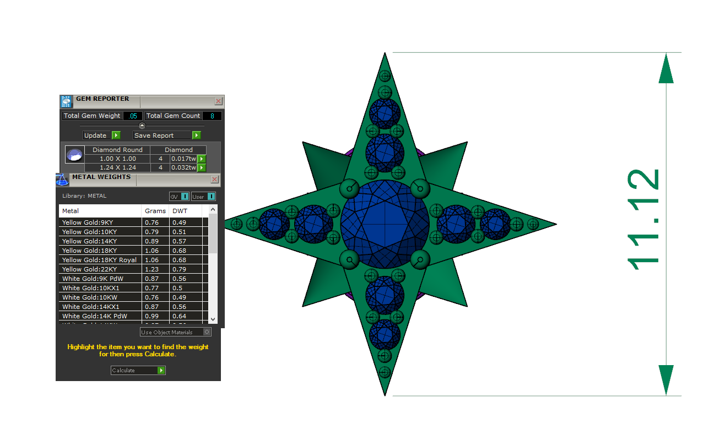The image size is (709, 440).
Task: Enable Use Object Materials option
Action: pyautogui.click(x=207, y=332)
